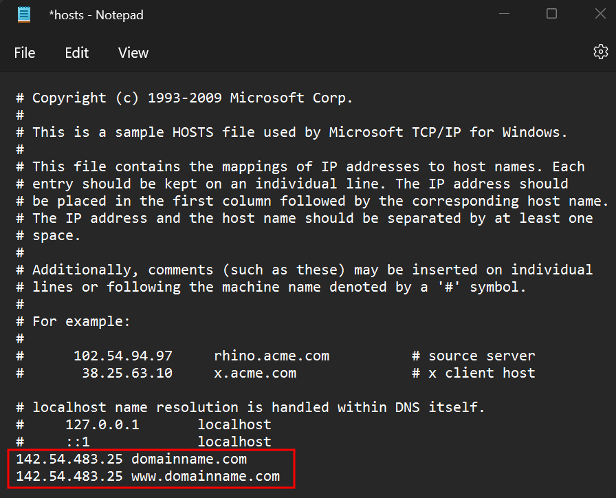
Task: Click the "# x client host" comment
Action: point(473,373)
